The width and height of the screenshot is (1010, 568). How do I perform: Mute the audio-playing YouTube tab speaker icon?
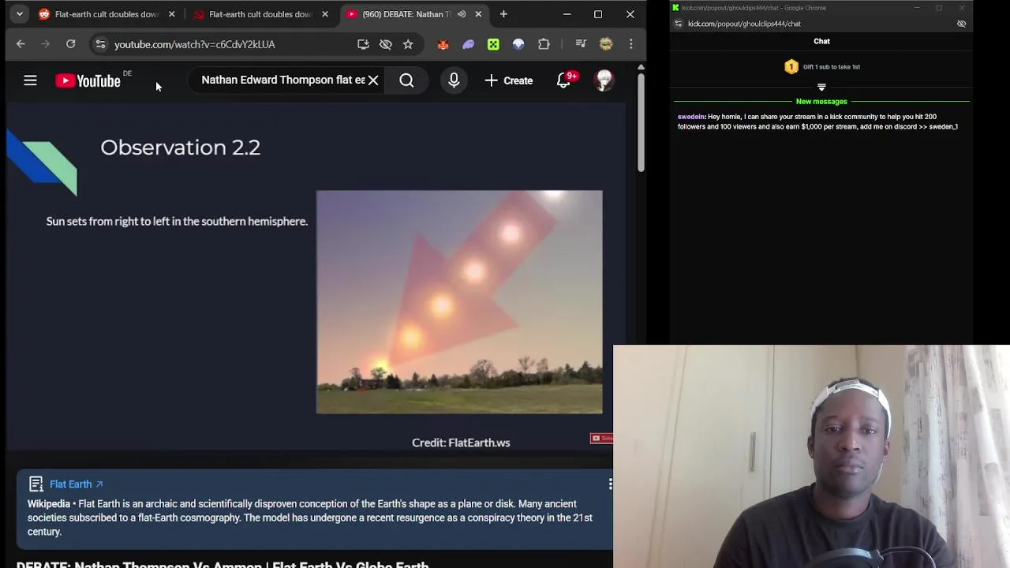(x=462, y=14)
